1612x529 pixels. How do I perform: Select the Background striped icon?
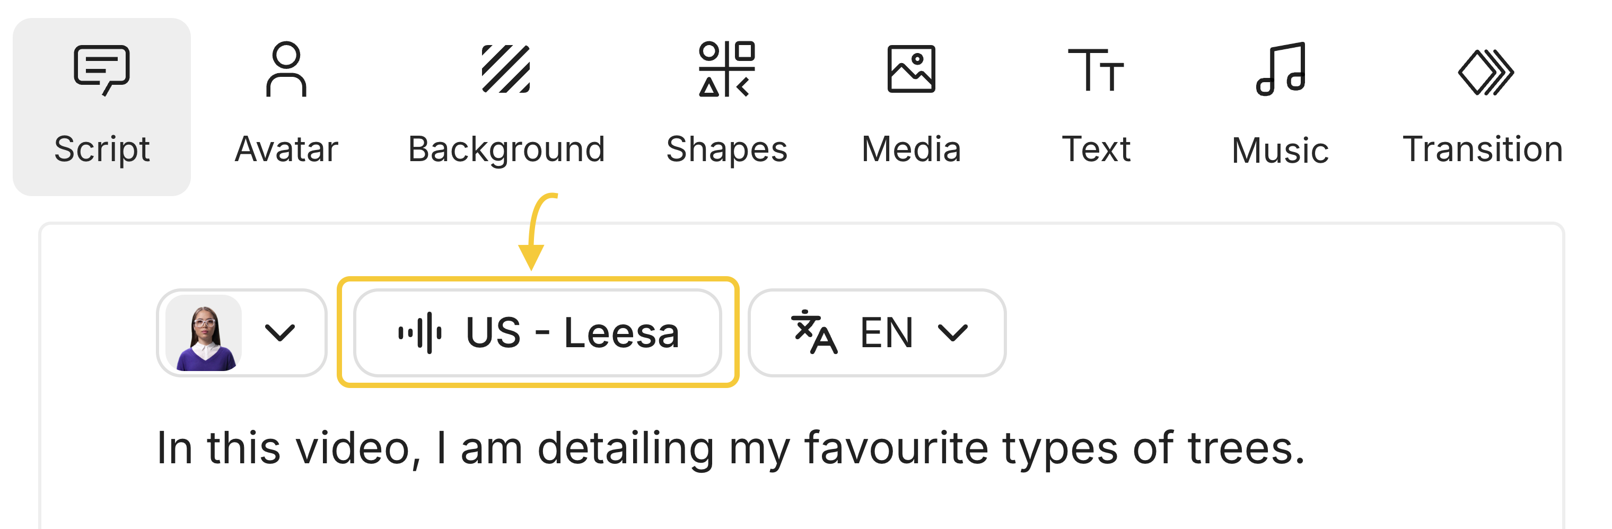pyautogui.click(x=506, y=69)
